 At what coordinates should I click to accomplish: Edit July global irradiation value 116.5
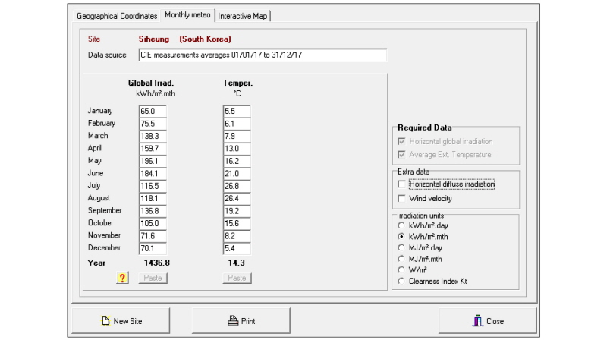click(x=153, y=186)
